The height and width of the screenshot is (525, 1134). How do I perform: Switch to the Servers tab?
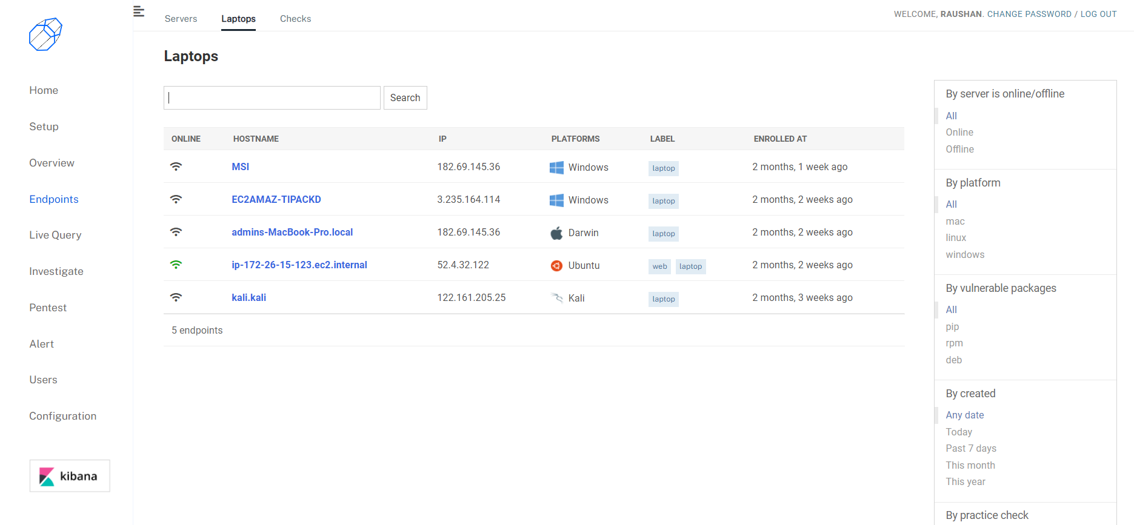pos(181,19)
